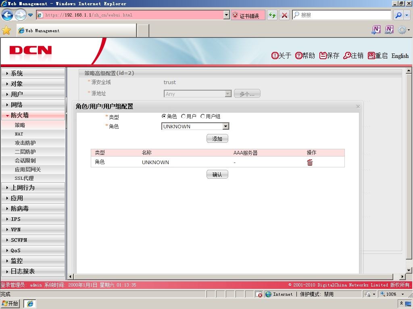This screenshot has width=413, height=309.
Task: Expand the 对象 menu
Action: click(x=33, y=84)
